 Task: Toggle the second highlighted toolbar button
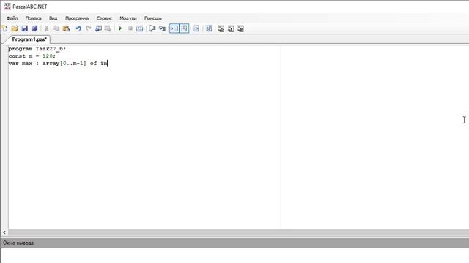click(x=184, y=28)
